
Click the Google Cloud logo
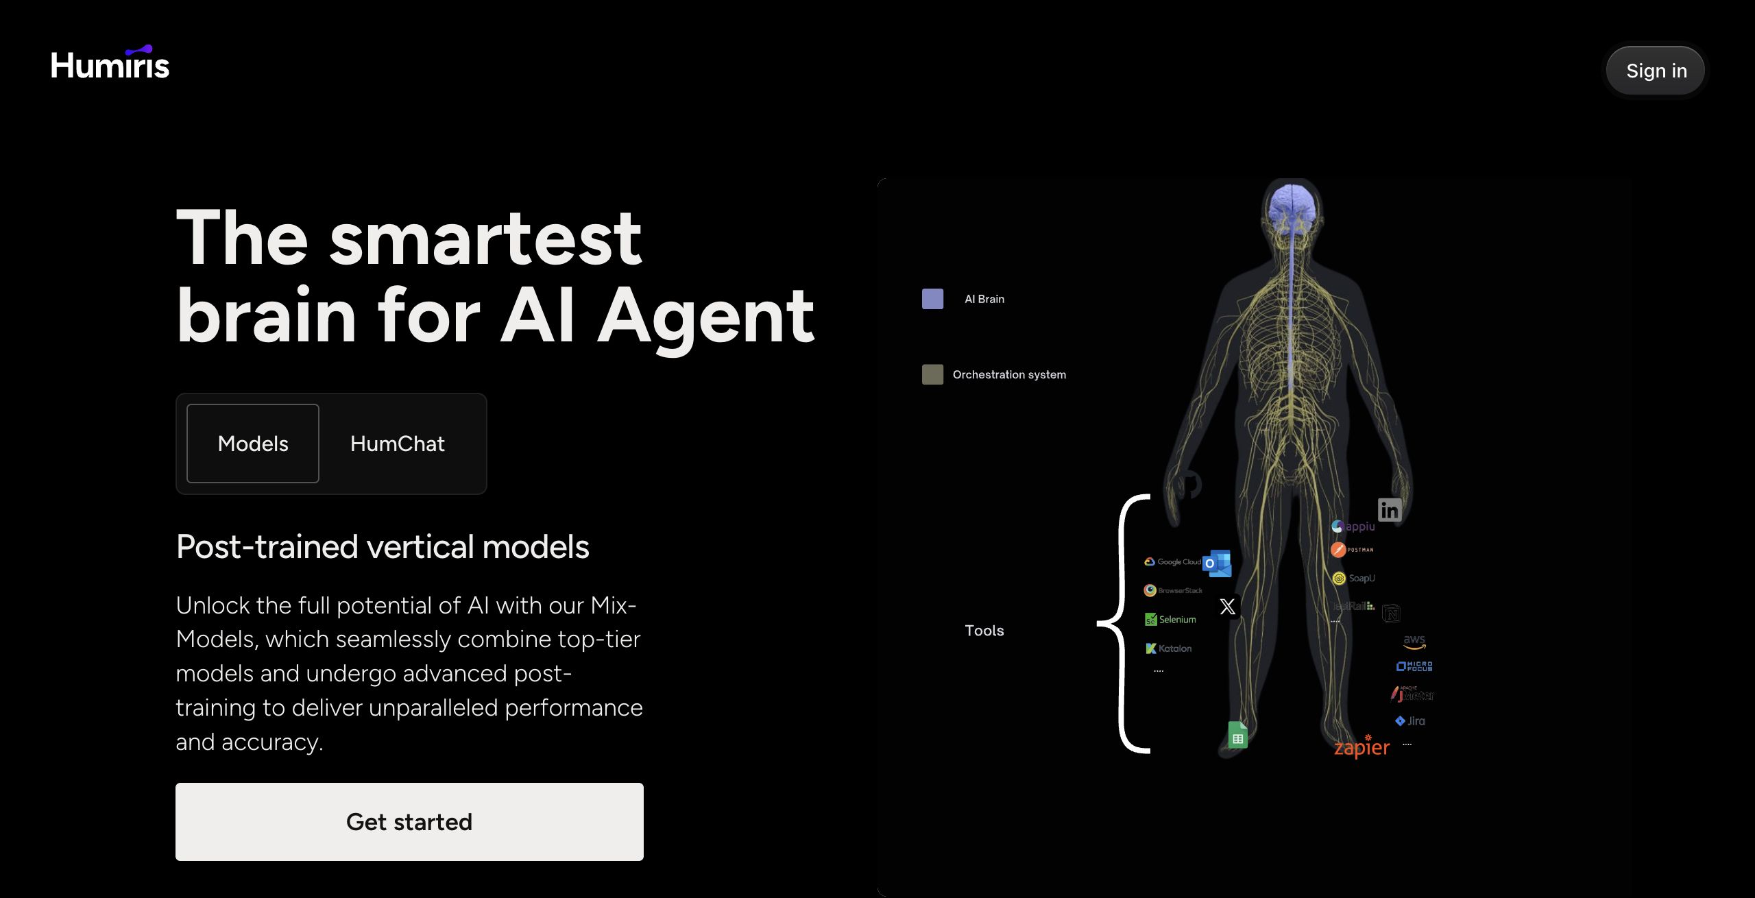(x=1172, y=562)
